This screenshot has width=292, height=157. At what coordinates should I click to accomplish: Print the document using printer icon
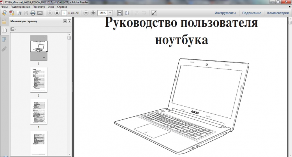(33, 13)
